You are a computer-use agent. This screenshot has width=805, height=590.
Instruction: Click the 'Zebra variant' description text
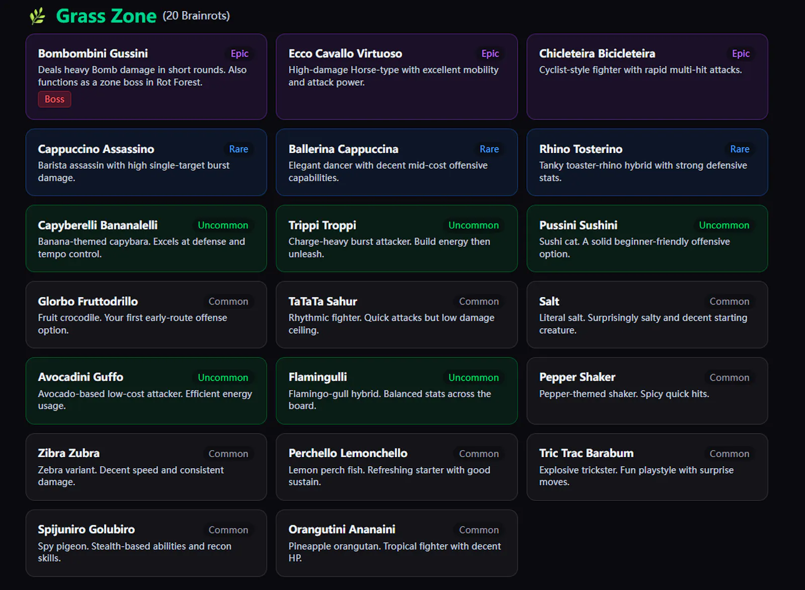pyautogui.click(x=131, y=476)
